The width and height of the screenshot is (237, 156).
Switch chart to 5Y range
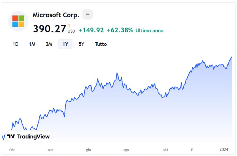click(82, 44)
